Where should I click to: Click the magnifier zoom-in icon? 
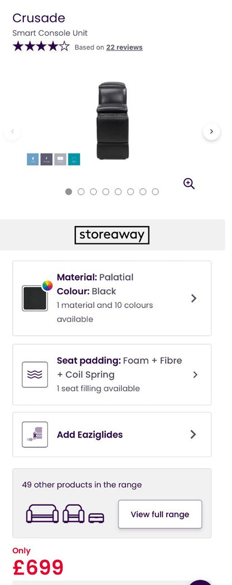pos(189,184)
